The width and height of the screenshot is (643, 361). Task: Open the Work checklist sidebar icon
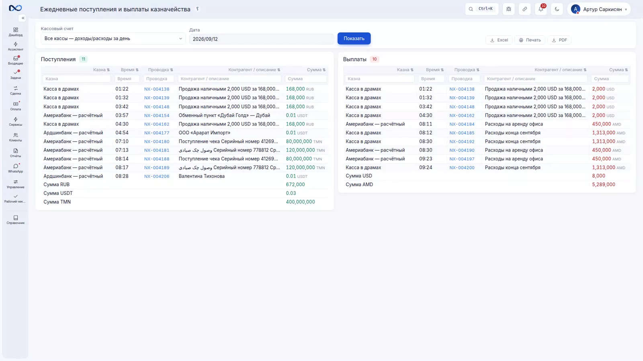[x=15, y=199]
